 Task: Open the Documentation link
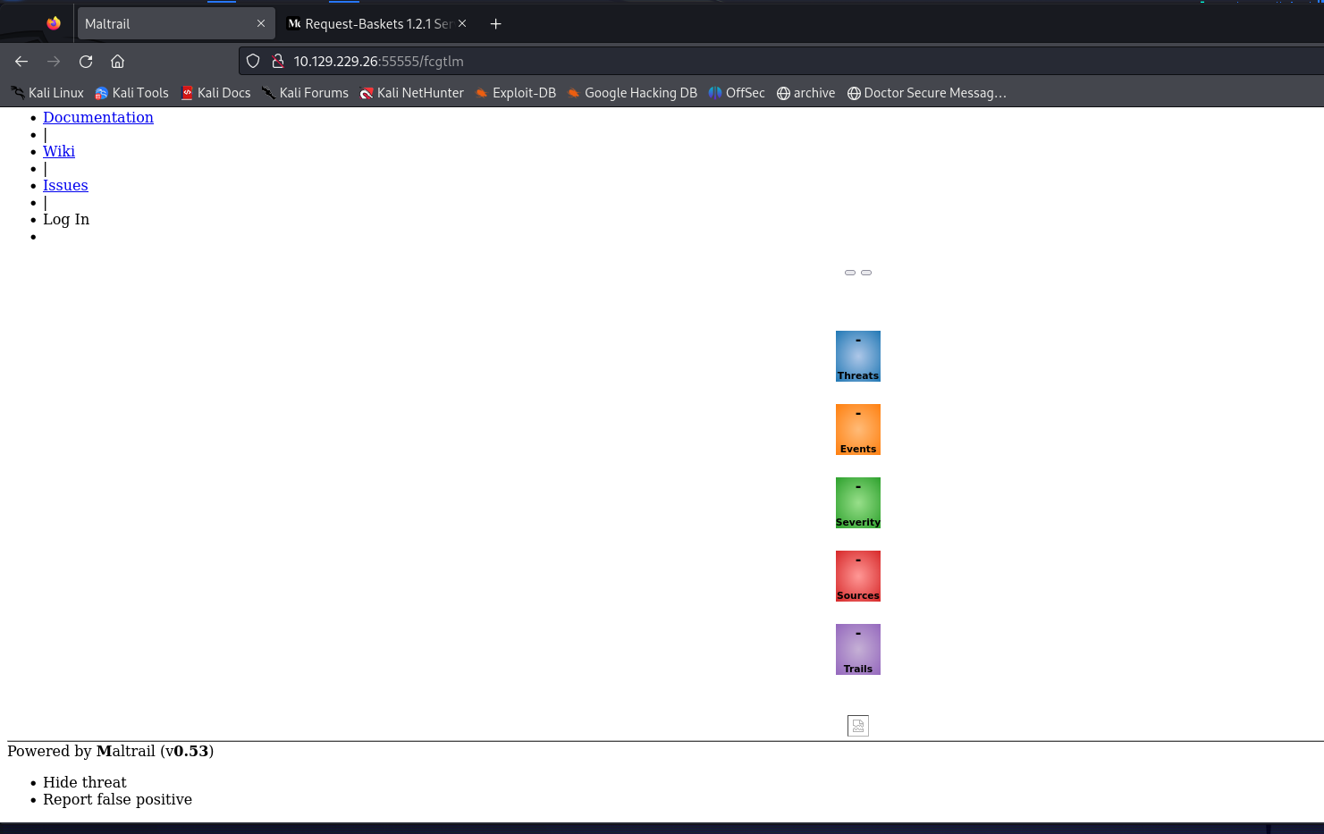click(98, 117)
